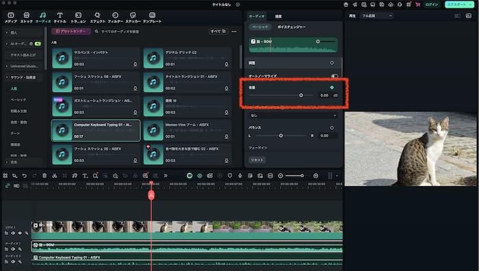Screen dimensions: 479x271
Task: Open the アセットセンター asset center button
Action: pyautogui.click(x=71, y=31)
